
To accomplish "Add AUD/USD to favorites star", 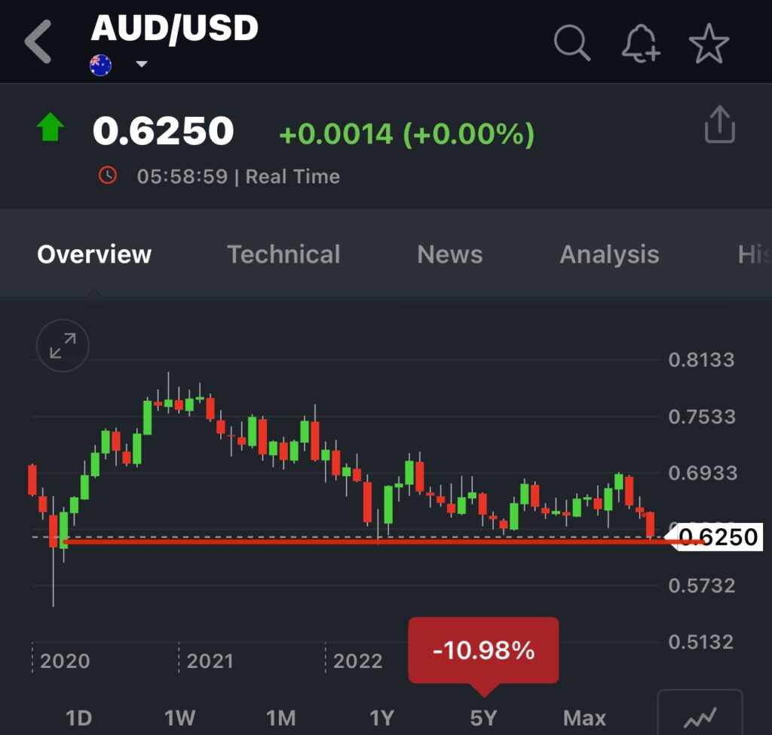I will coord(709,43).
